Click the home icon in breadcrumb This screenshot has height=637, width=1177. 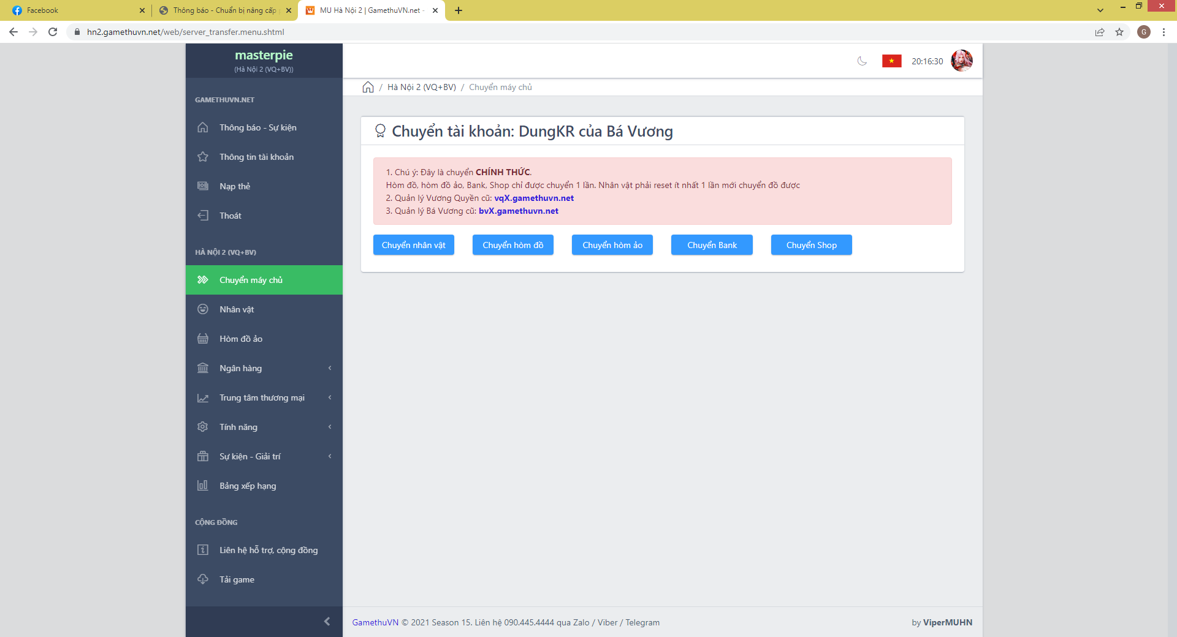(368, 87)
